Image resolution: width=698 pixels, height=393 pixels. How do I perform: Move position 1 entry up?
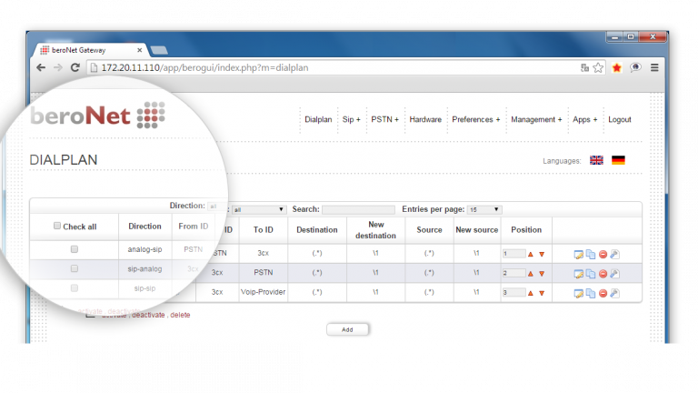[531, 255]
